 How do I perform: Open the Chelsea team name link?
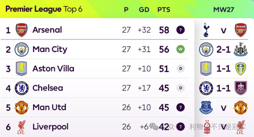pyautogui.click(x=48, y=88)
